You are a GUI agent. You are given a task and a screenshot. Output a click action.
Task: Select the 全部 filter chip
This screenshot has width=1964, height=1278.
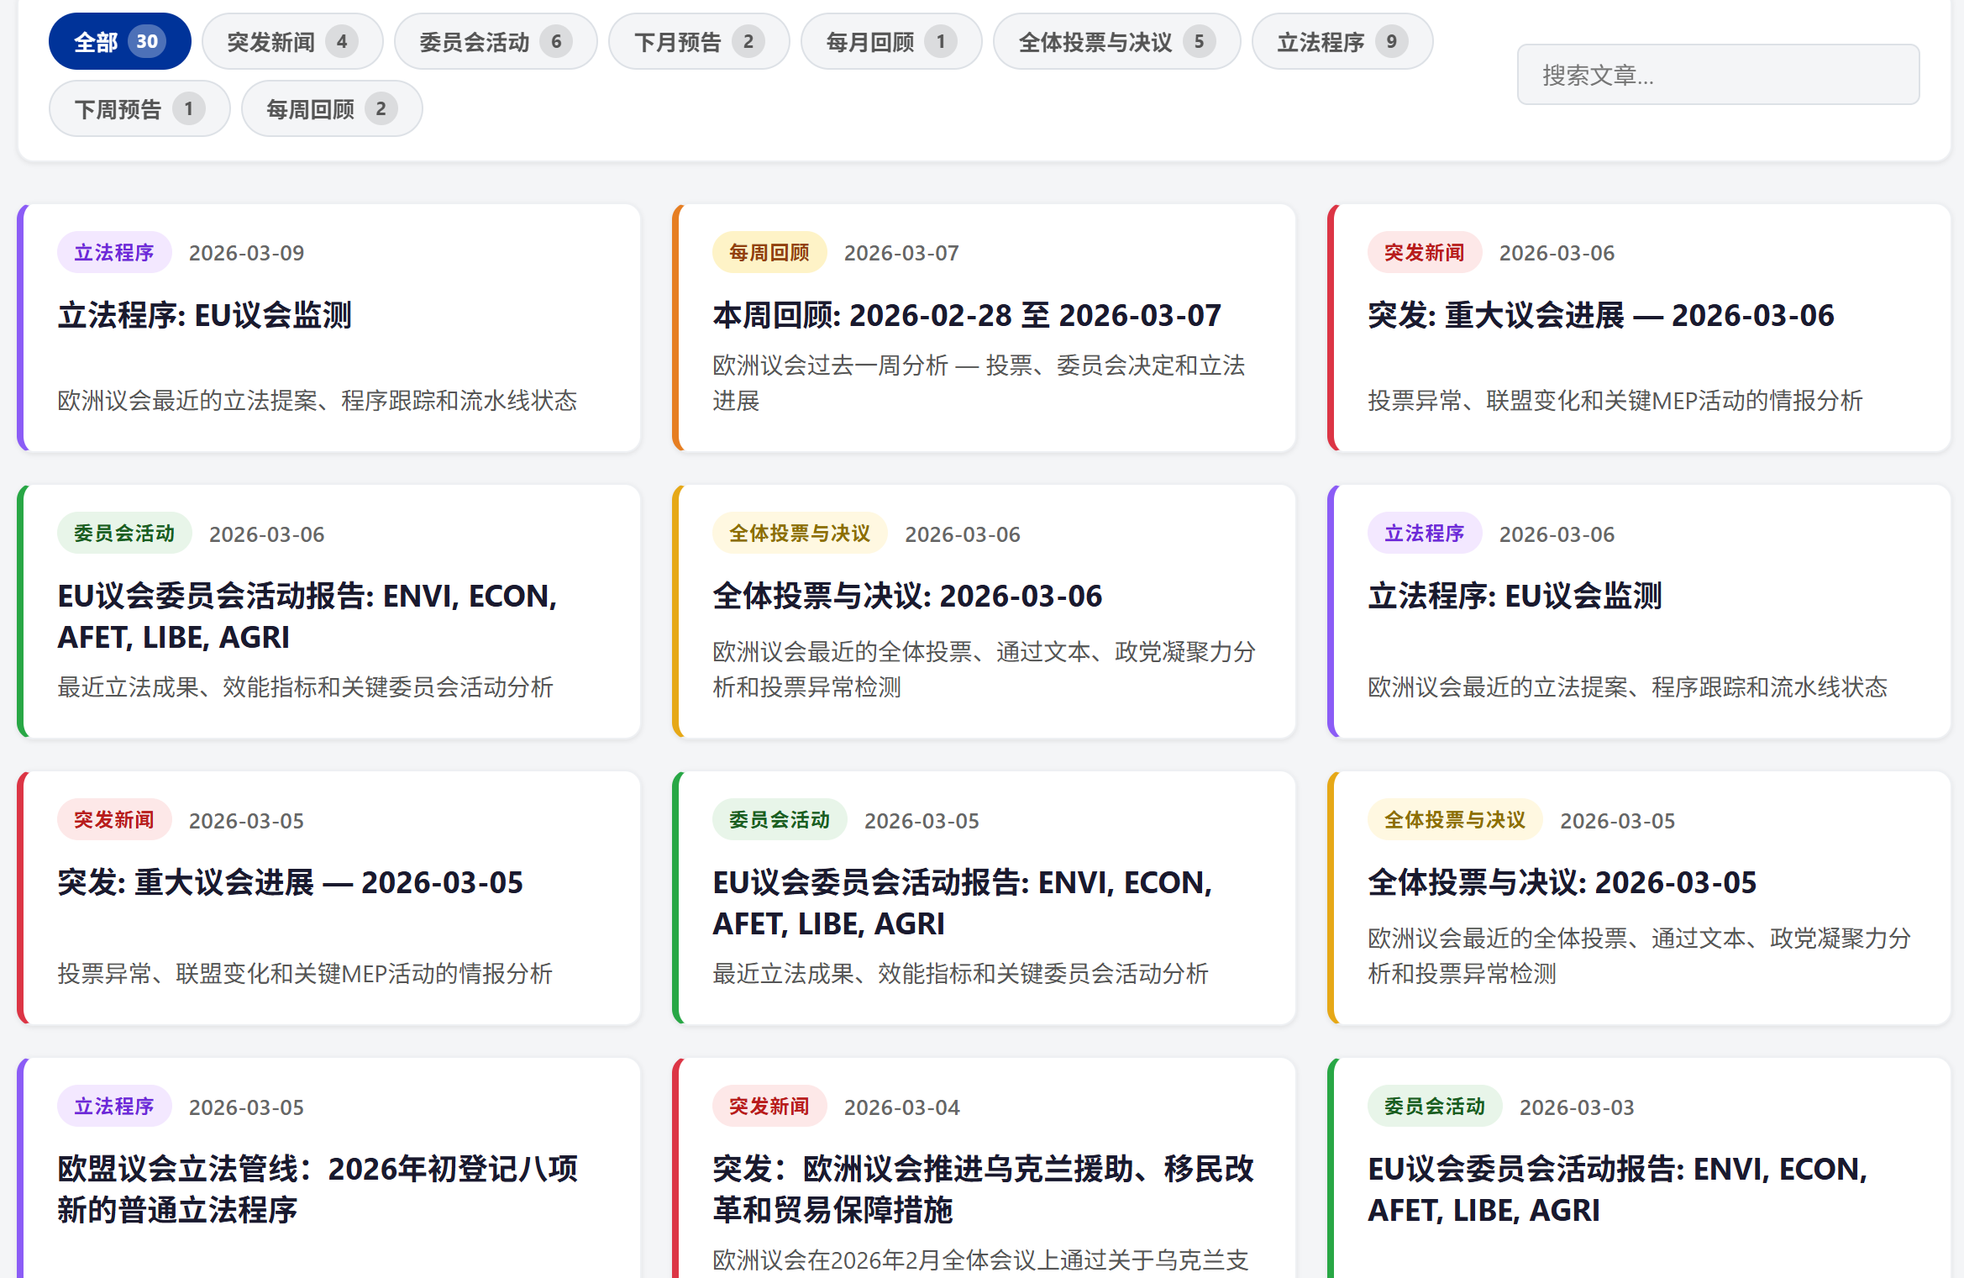(119, 41)
